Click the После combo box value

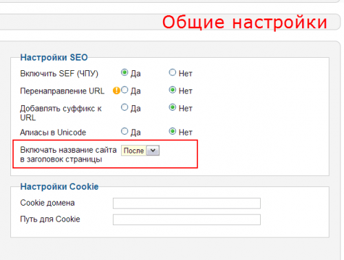click(x=133, y=151)
